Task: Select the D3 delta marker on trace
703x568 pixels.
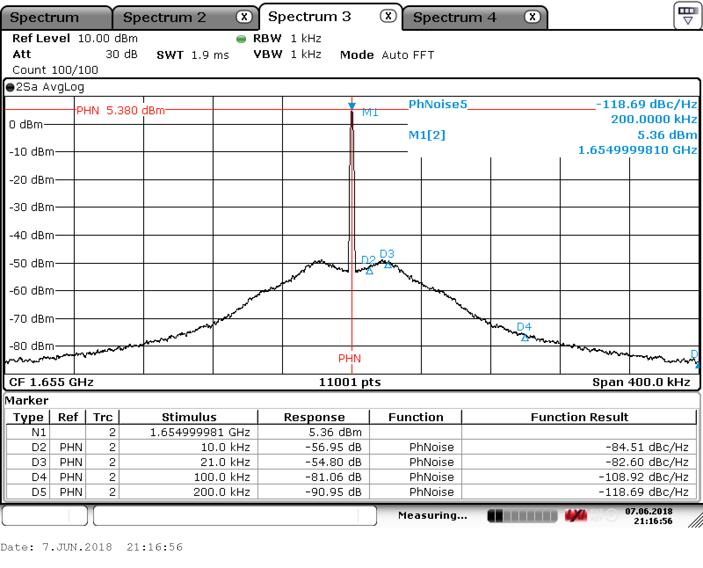Action: 388,264
